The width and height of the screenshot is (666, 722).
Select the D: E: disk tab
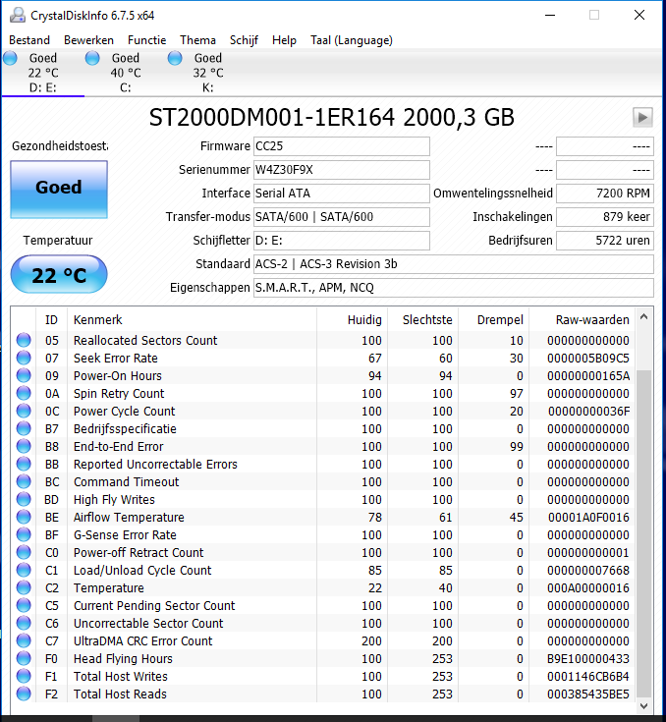43,73
